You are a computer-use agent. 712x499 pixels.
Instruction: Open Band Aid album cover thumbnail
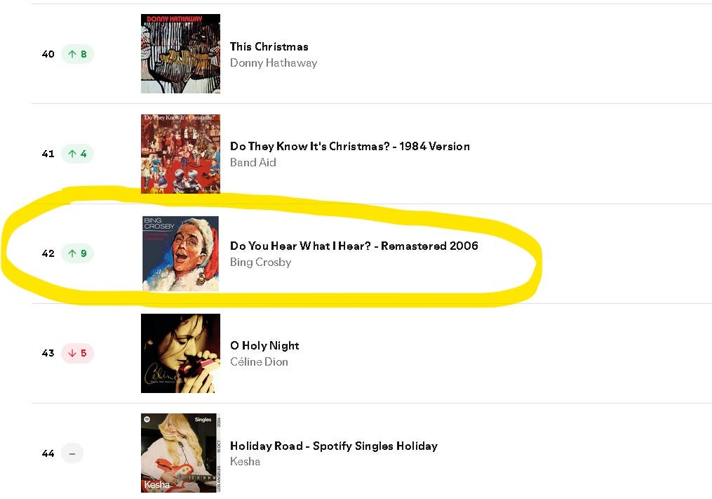[180, 154]
